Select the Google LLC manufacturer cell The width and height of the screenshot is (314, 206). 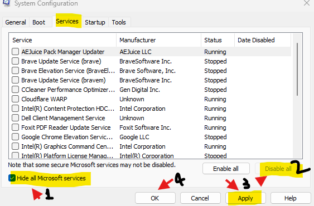point(134,137)
